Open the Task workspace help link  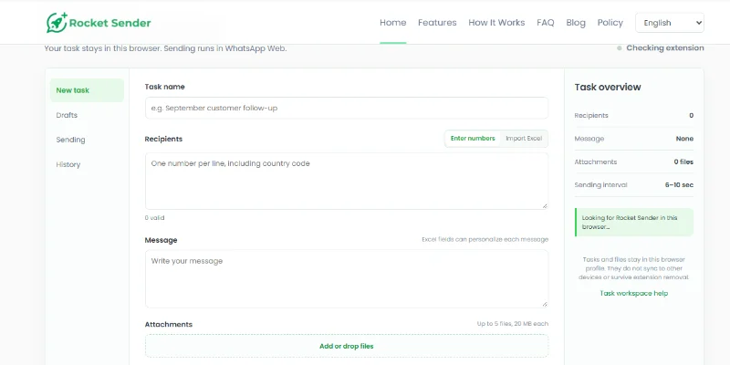[633, 293]
